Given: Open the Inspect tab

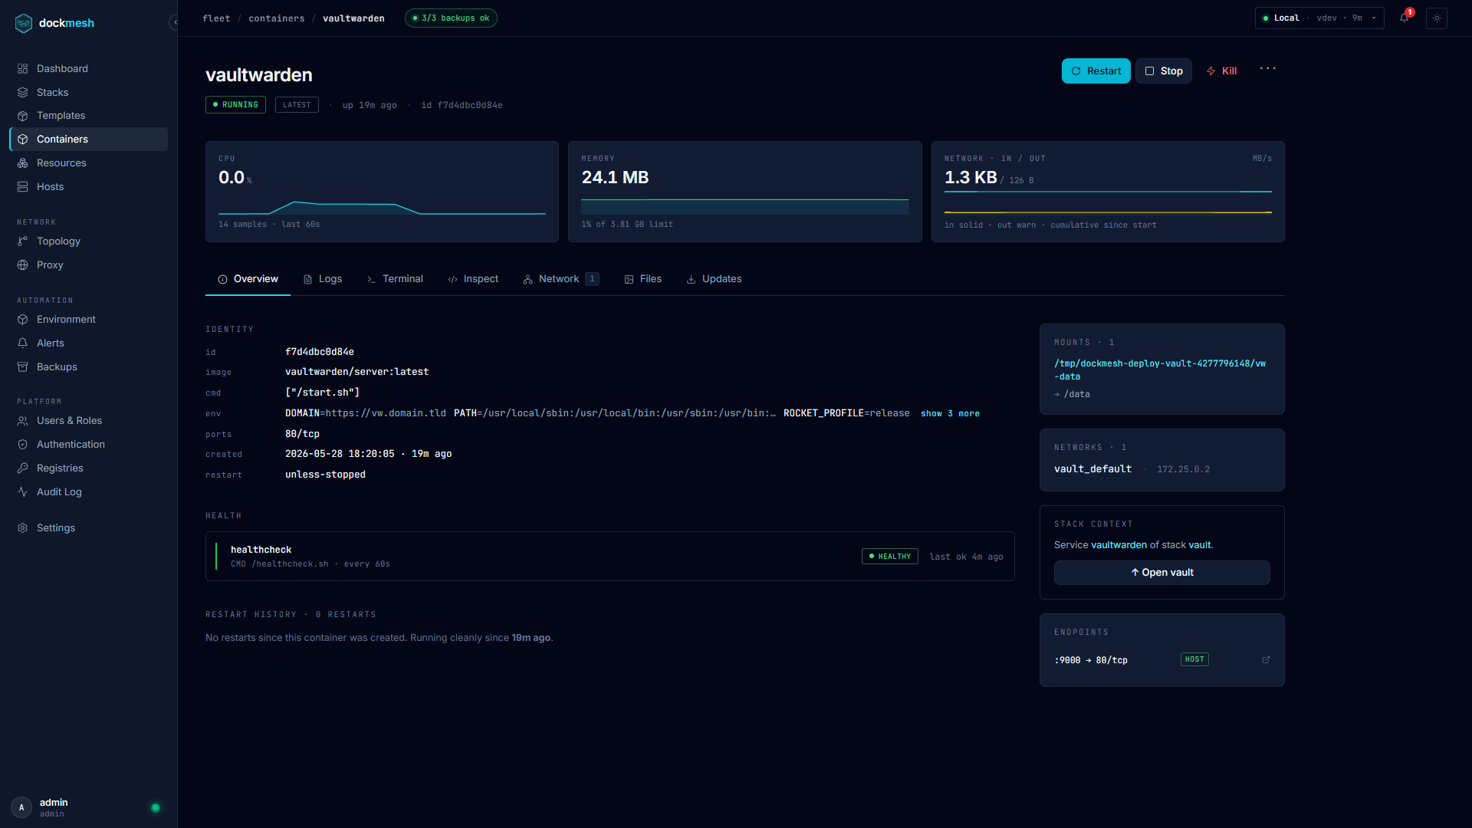Looking at the screenshot, I should click(x=473, y=279).
